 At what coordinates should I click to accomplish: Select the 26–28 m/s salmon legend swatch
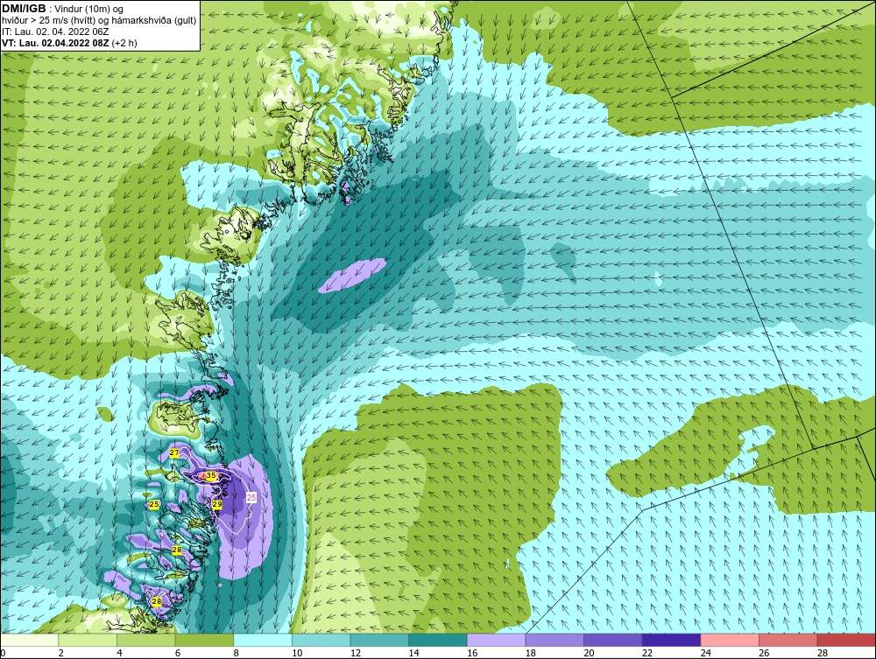788,640
